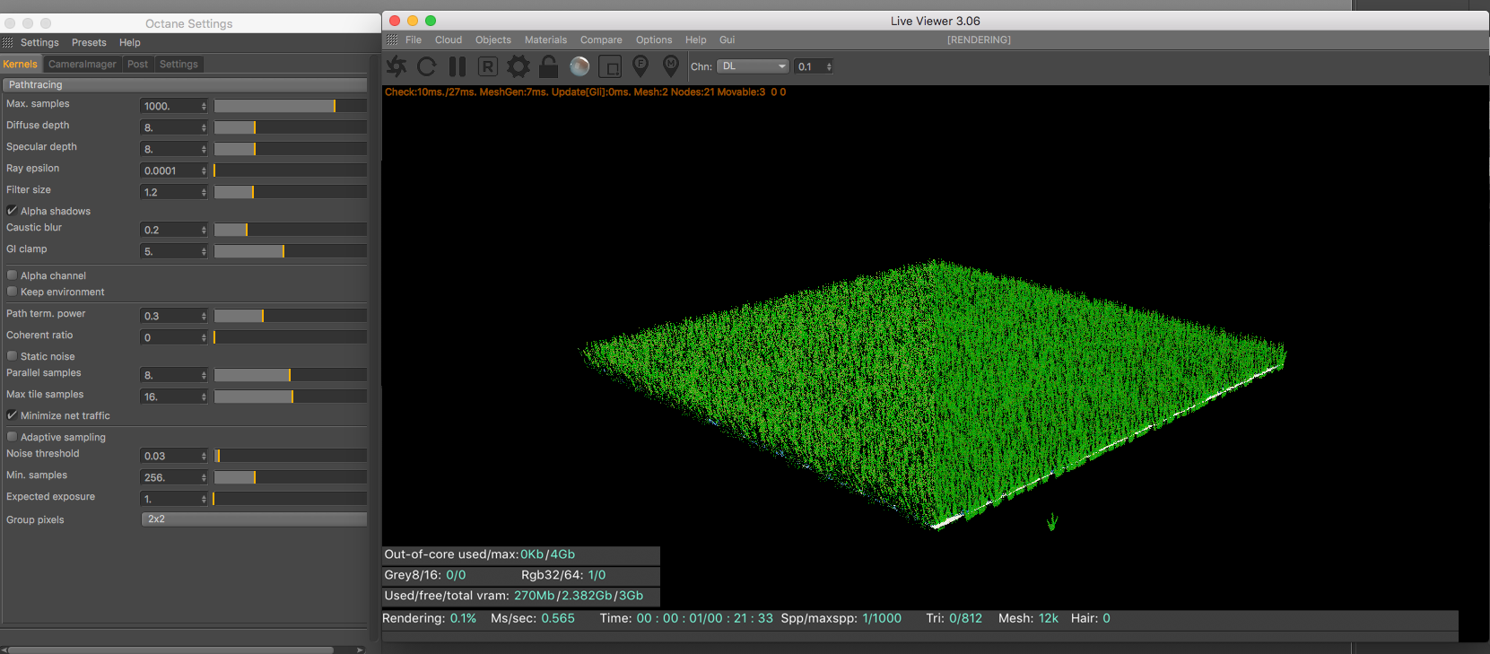Viewport: 1490px width, 654px height.
Task: Open the Gui menu
Action: (x=727, y=39)
